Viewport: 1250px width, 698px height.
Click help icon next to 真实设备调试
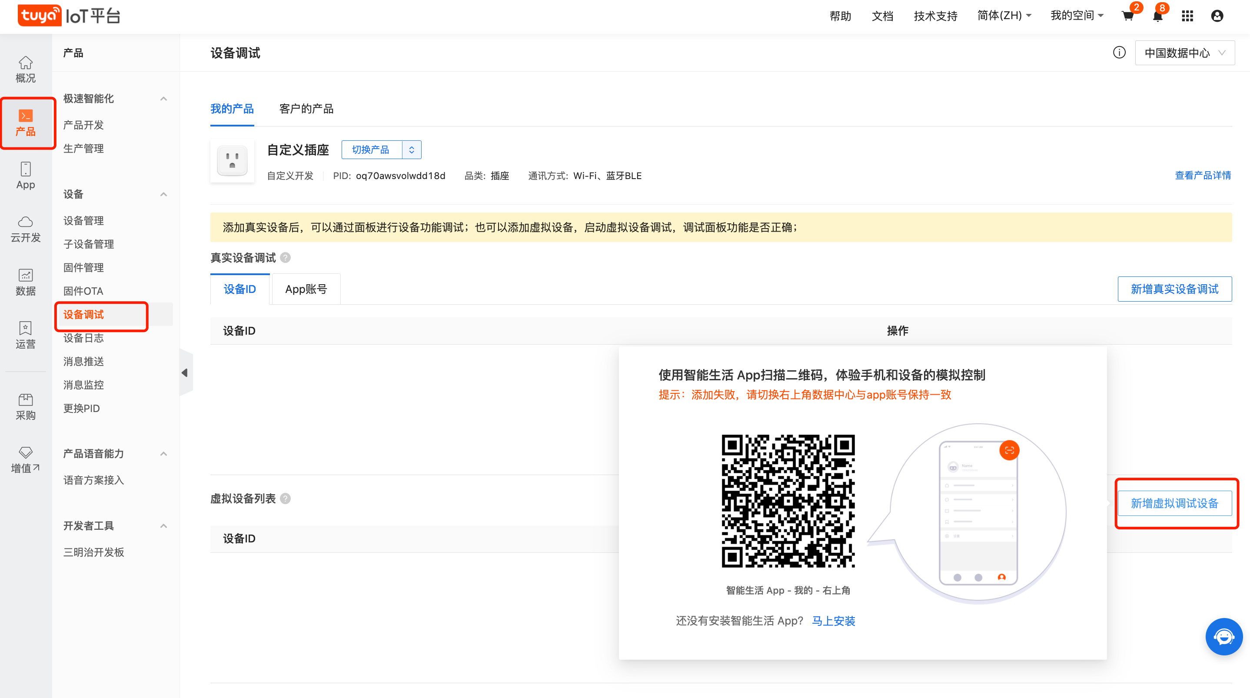coord(285,258)
